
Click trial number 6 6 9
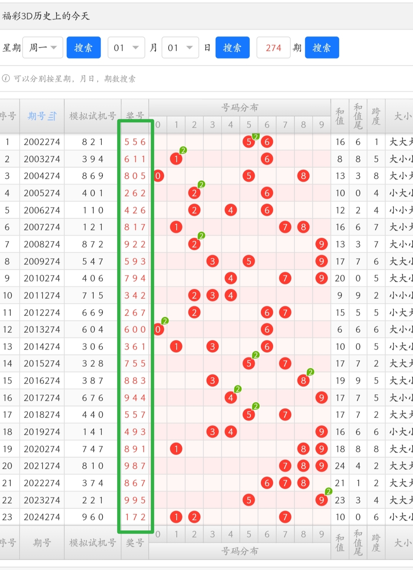(x=93, y=313)
